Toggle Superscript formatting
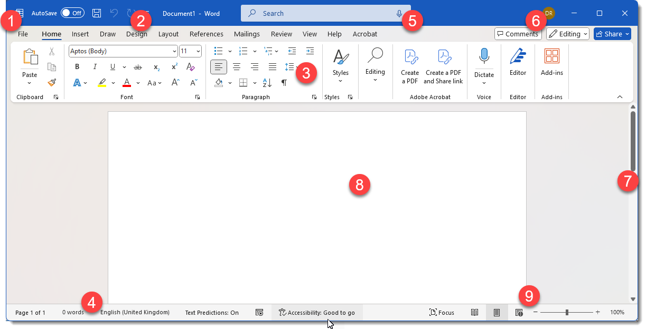 click(x=174, y=67)
